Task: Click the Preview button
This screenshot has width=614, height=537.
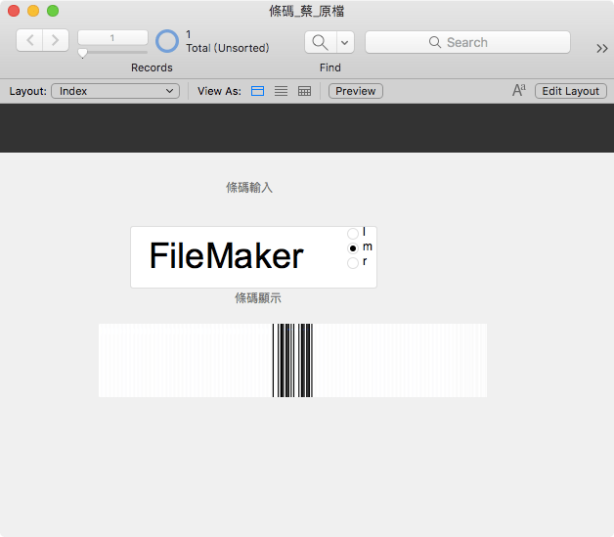Action: pos(356,91)
